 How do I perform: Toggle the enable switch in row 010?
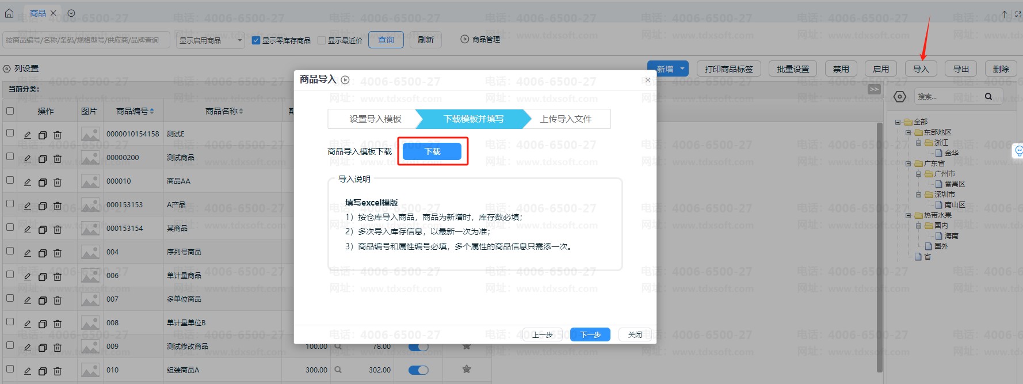[418, 370]
